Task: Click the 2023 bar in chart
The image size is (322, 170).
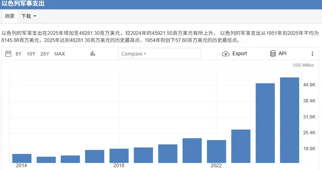Action: [241, 146]
